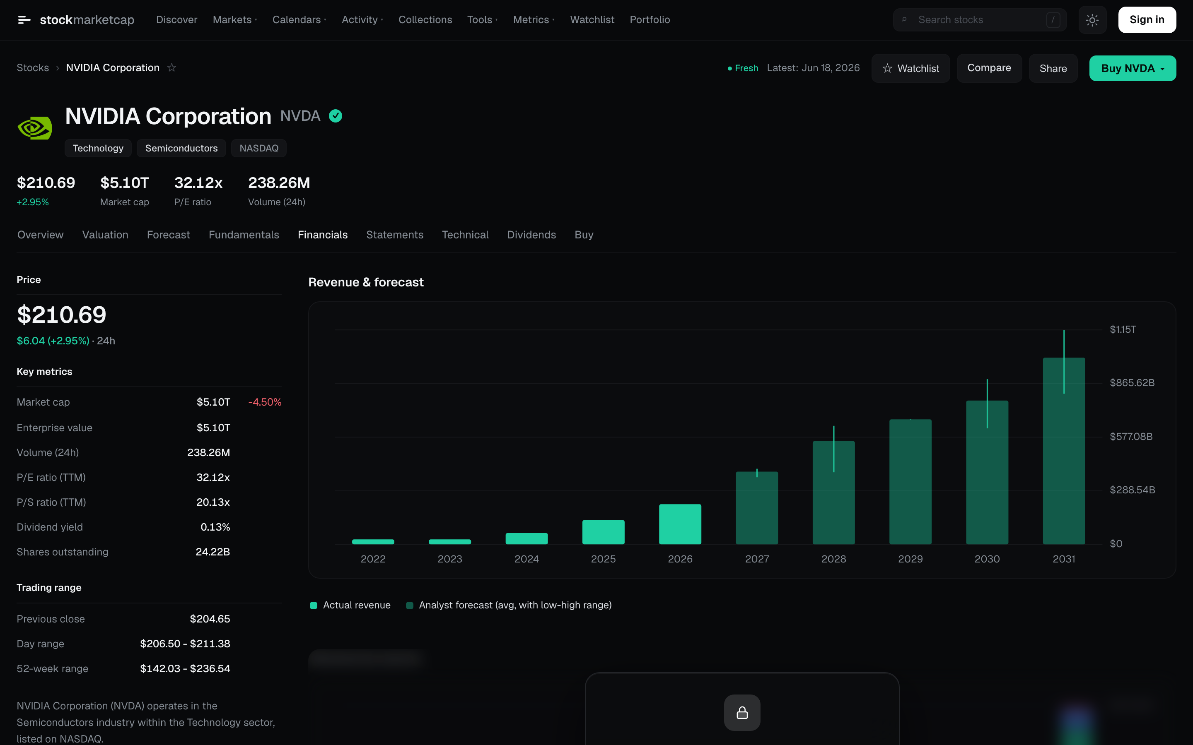Click the Actual revenue legend swatch
Viewport: 1193px width, 745px height.
pos(314,606)
